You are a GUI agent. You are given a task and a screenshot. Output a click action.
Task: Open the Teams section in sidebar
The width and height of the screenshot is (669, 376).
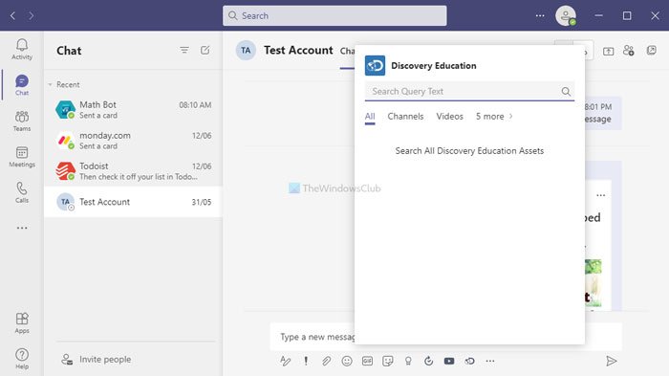pos(22,121)
